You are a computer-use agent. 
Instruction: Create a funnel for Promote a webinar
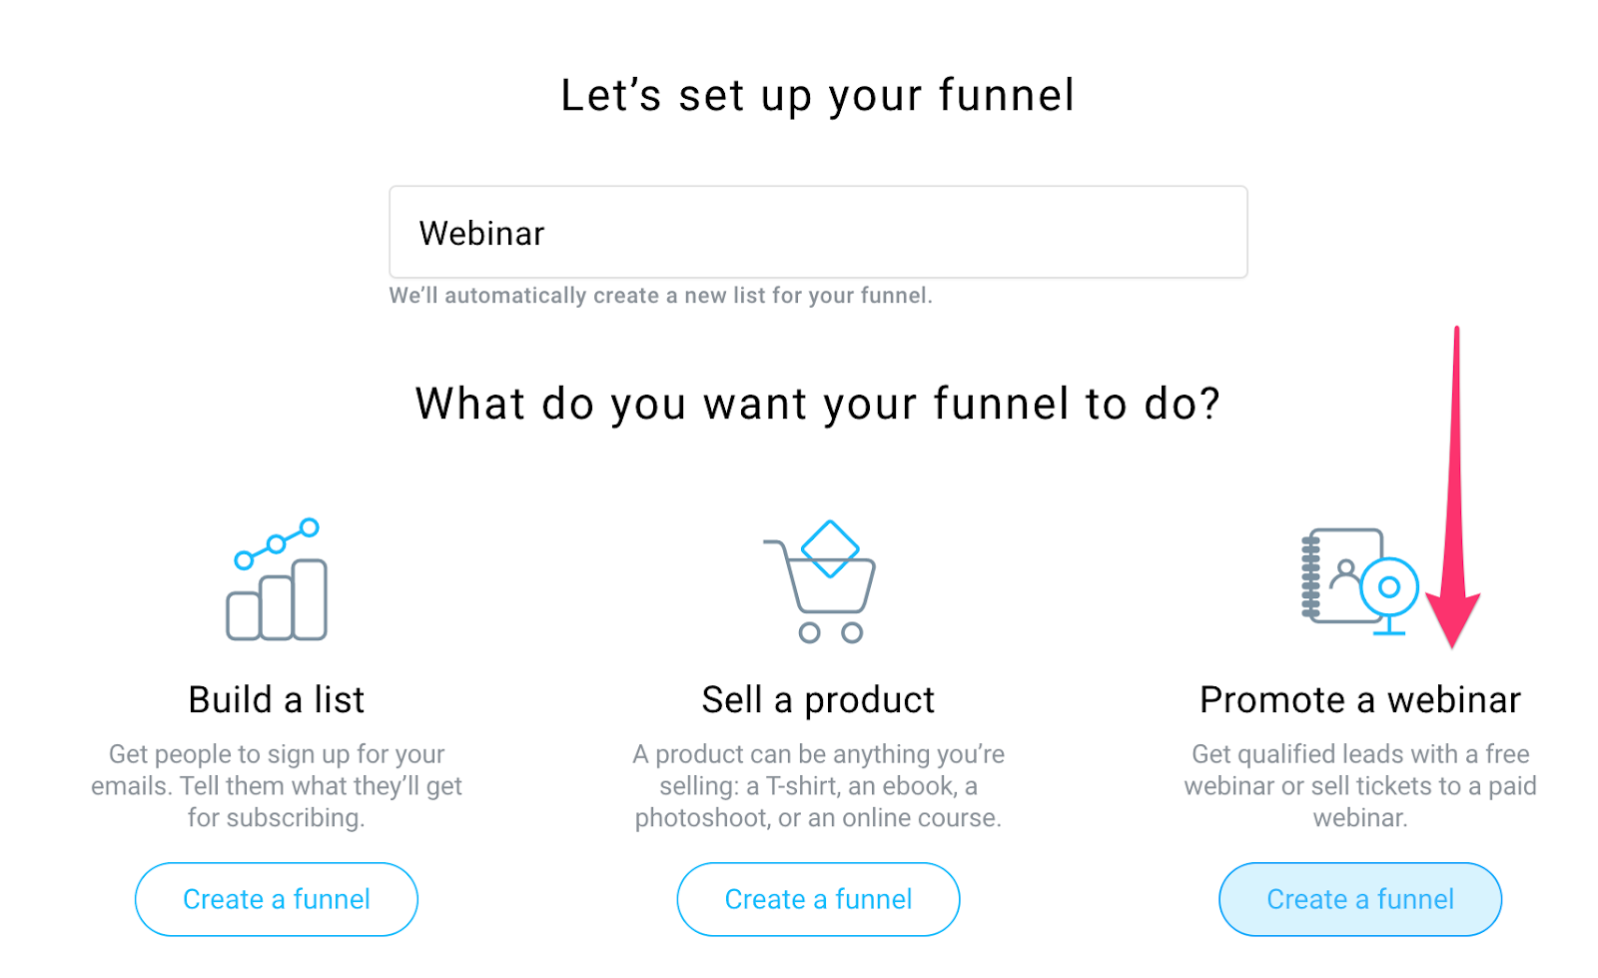coord(1360,899)
